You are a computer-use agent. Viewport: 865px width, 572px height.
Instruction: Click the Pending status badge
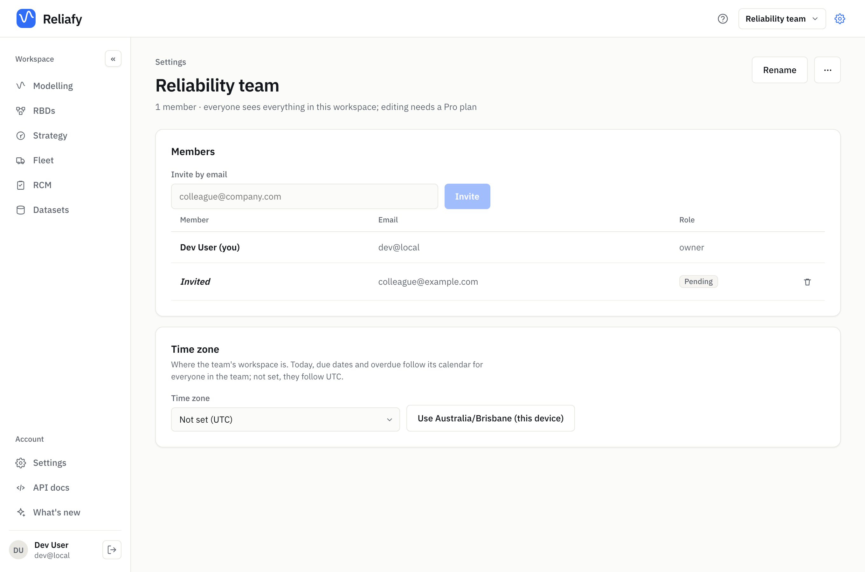click(698, 281)
